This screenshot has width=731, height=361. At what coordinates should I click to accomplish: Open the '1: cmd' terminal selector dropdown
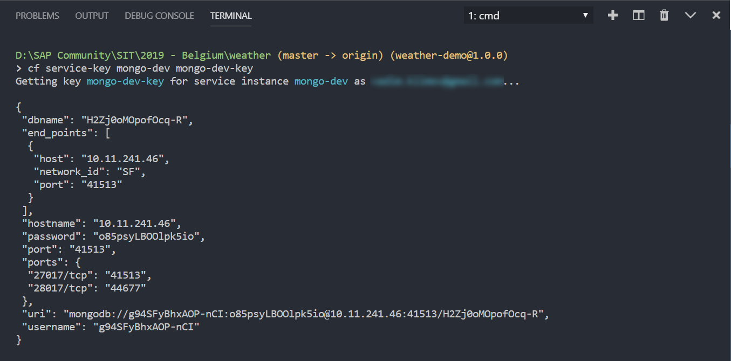tap(528, 16)
